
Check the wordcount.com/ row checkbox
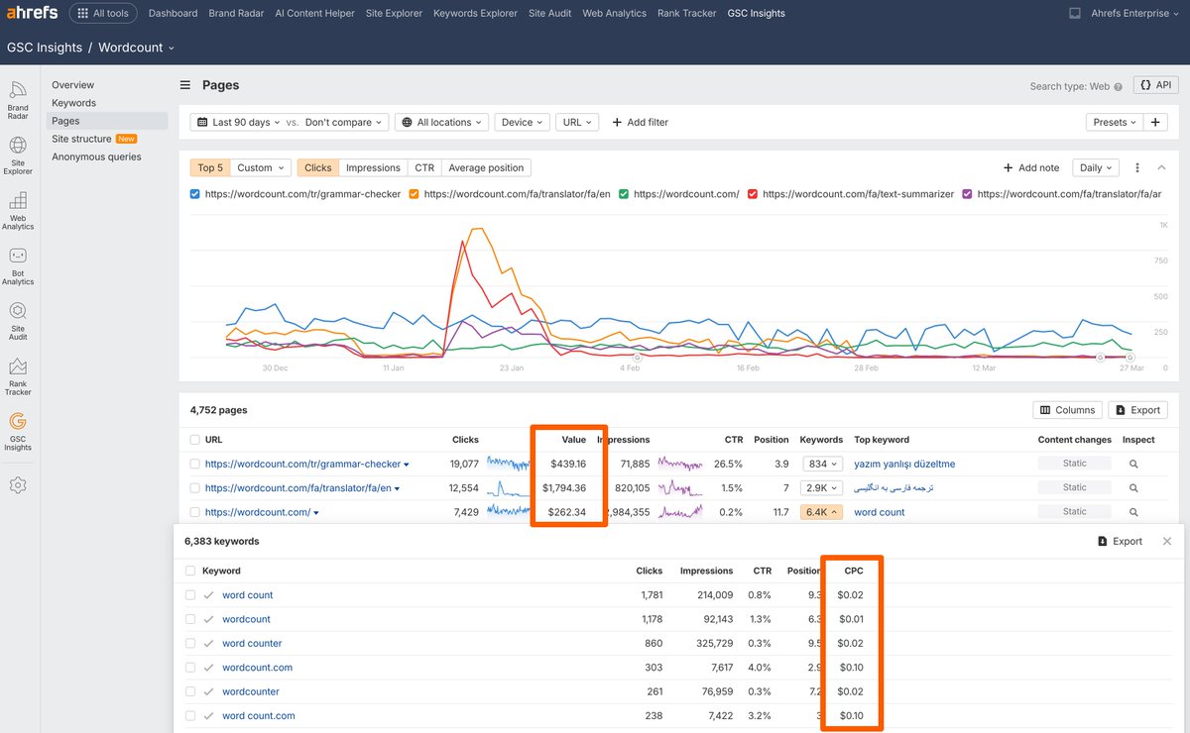pos(194,512)
